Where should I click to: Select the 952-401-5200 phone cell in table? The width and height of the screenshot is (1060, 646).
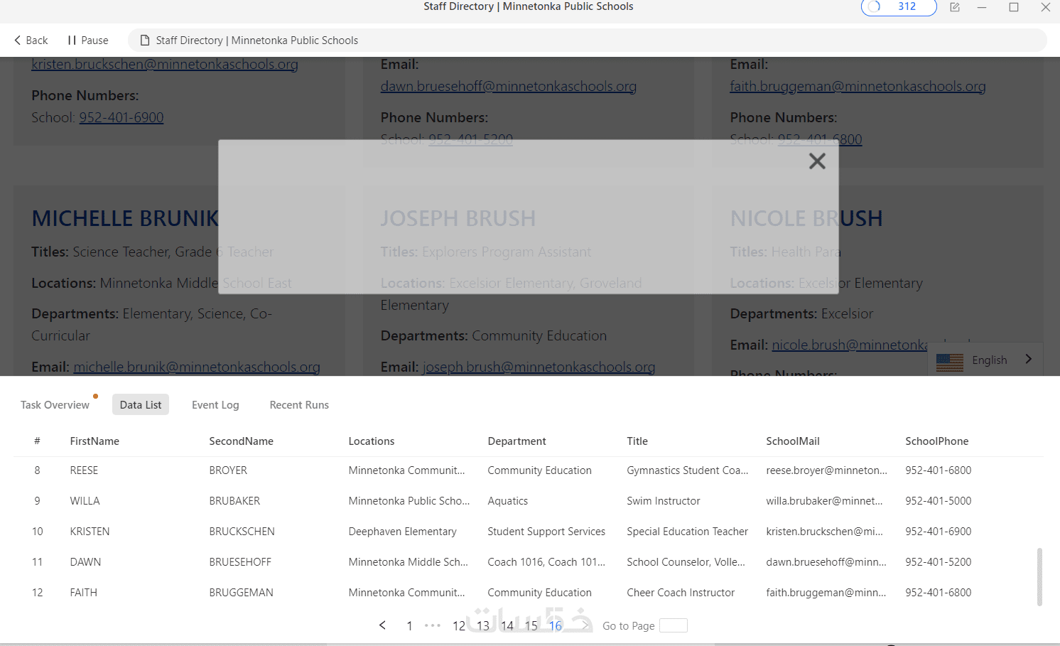tap(939, 562)
